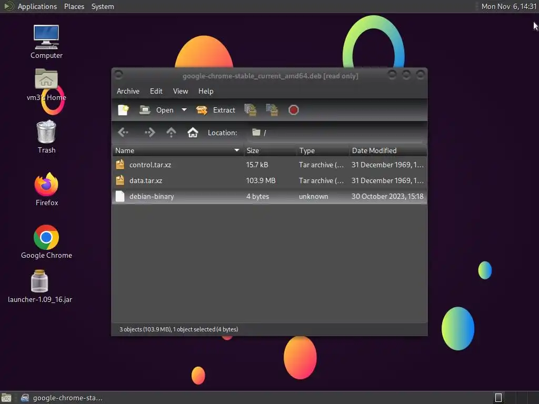
Task: Click the control.tar.xz archive file icon
Action: (120, 165)
